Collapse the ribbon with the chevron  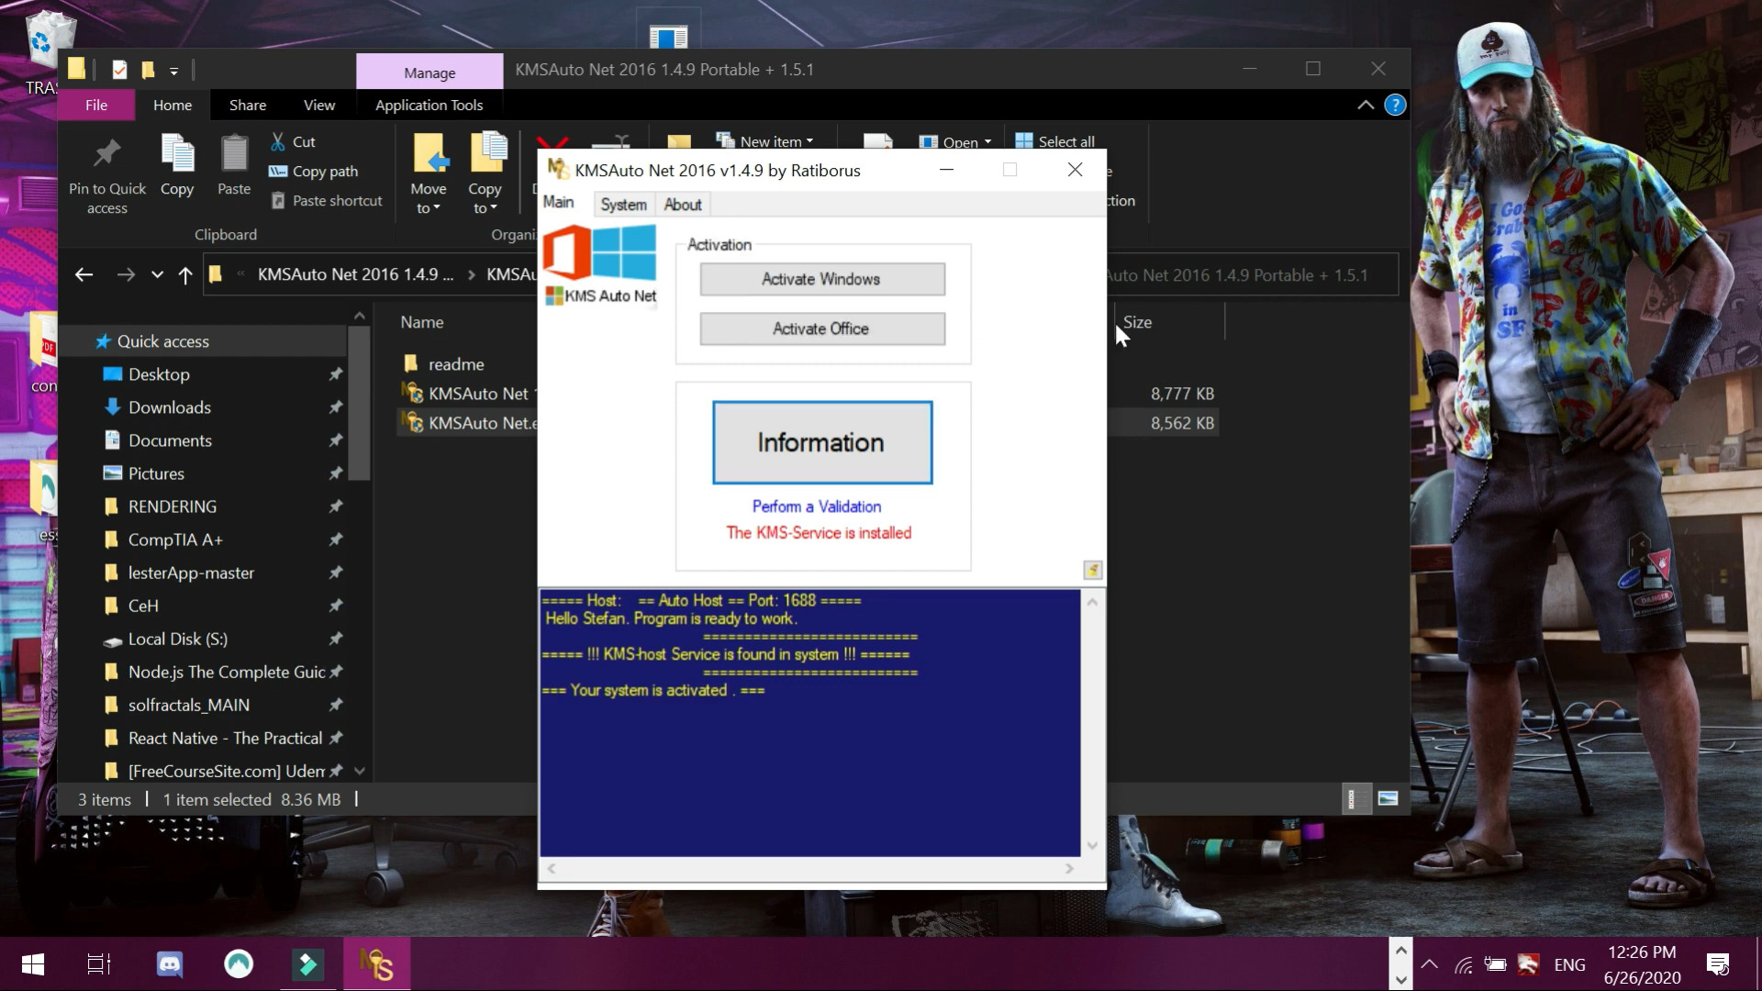[1366, 105]
